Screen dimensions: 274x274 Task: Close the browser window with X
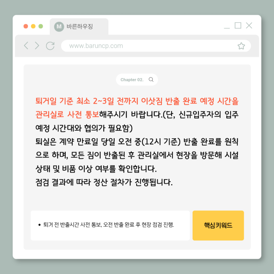tap(249, 26)
